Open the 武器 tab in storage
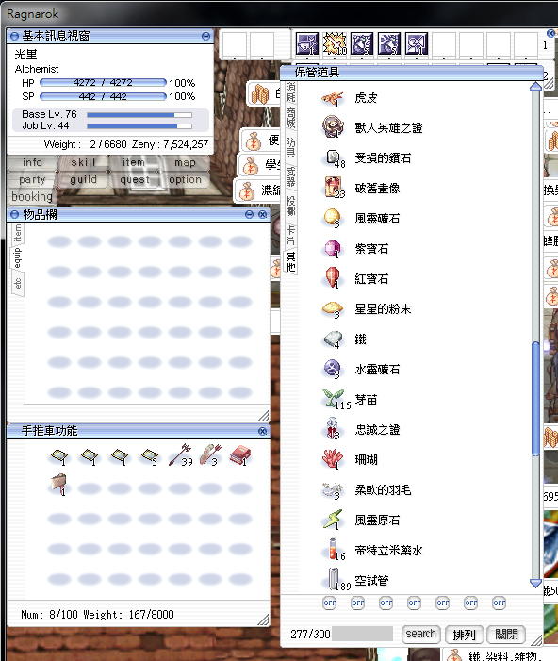The width and height of the screenshot is (558, 661). coord(290,176)
